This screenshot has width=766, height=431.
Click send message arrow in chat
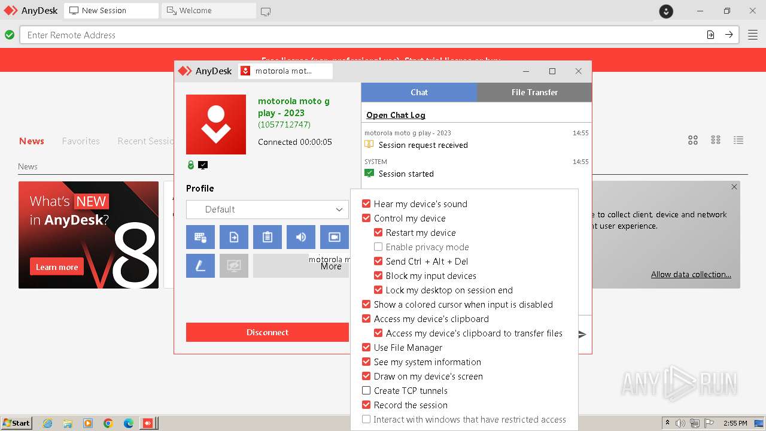tap(582, 334)
